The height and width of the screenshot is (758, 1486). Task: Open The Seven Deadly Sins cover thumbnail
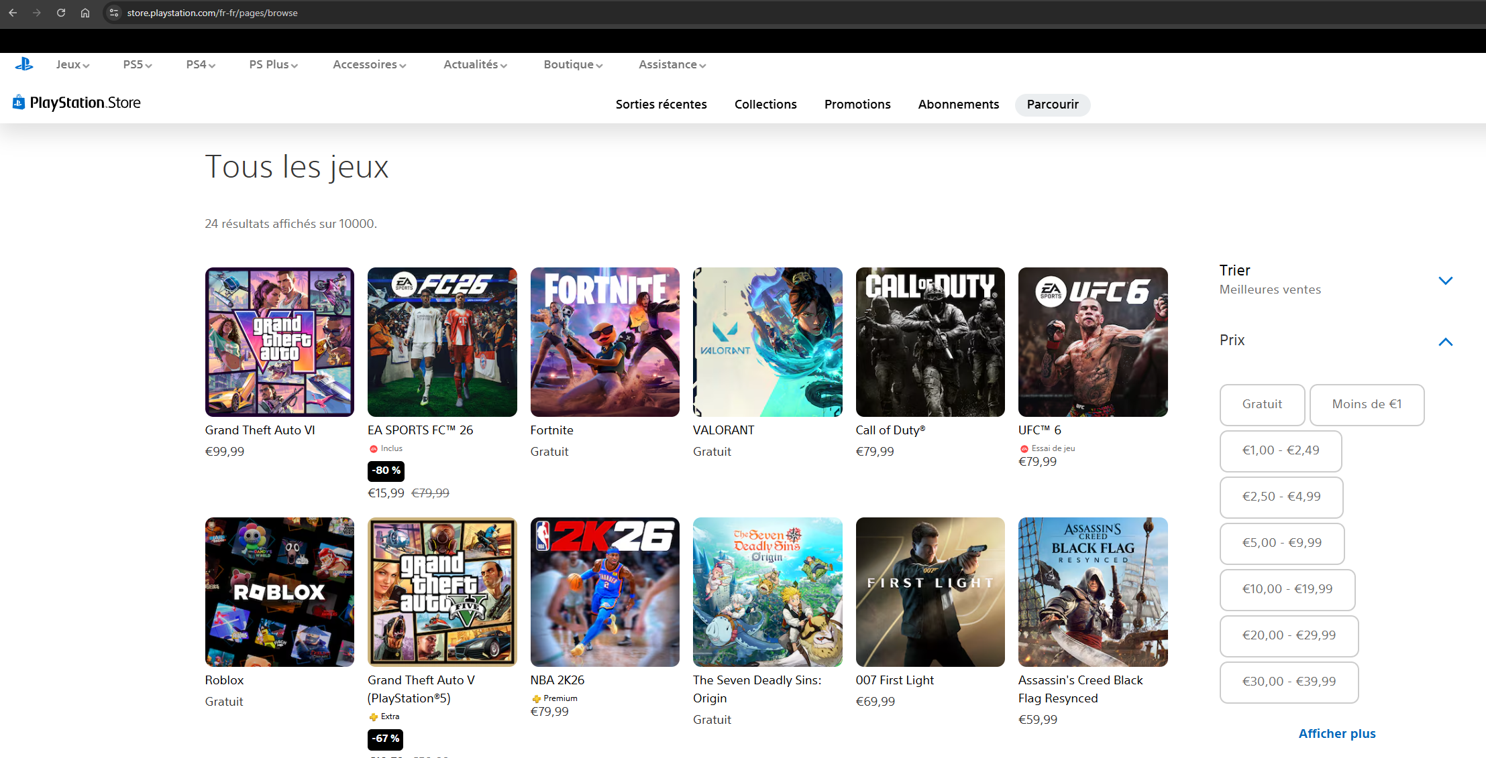click(x=767, y=592)
